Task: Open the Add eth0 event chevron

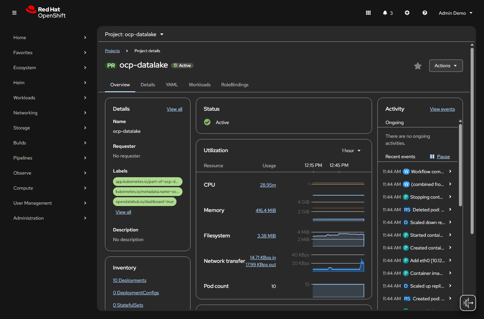Action: click(450, 260)
